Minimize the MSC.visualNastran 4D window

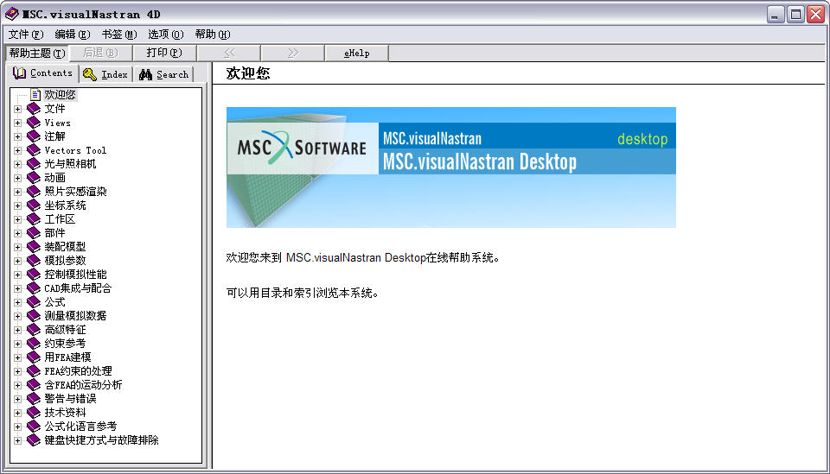[x=776, y=15]
